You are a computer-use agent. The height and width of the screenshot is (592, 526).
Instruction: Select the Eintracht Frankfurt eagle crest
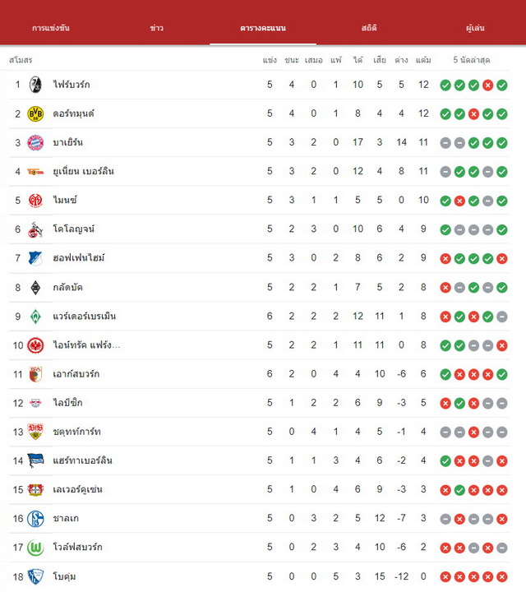point(35,345)
